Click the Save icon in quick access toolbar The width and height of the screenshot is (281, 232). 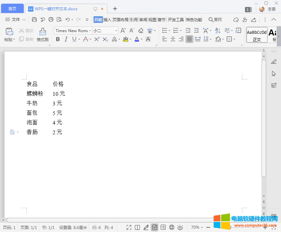pos(34,20)
